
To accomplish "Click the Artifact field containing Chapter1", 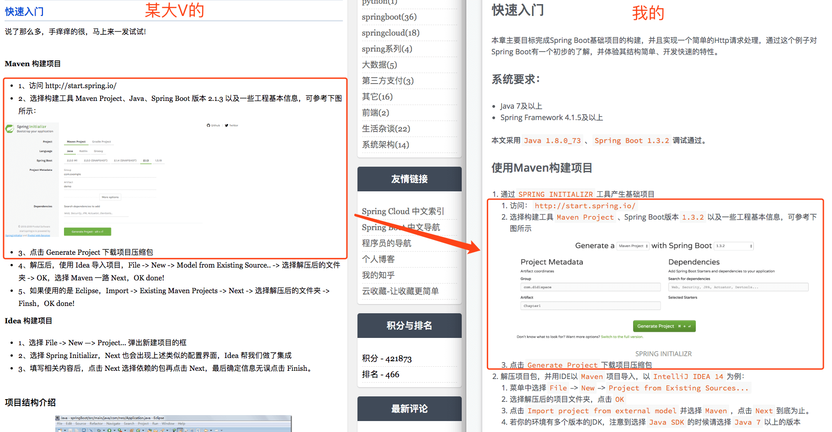I will pos(591,306).
